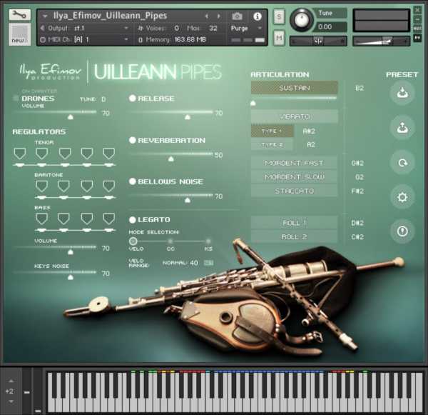The image size is (428, 415).
Task: Open the instrument info icon
Action: click(258, 16)
